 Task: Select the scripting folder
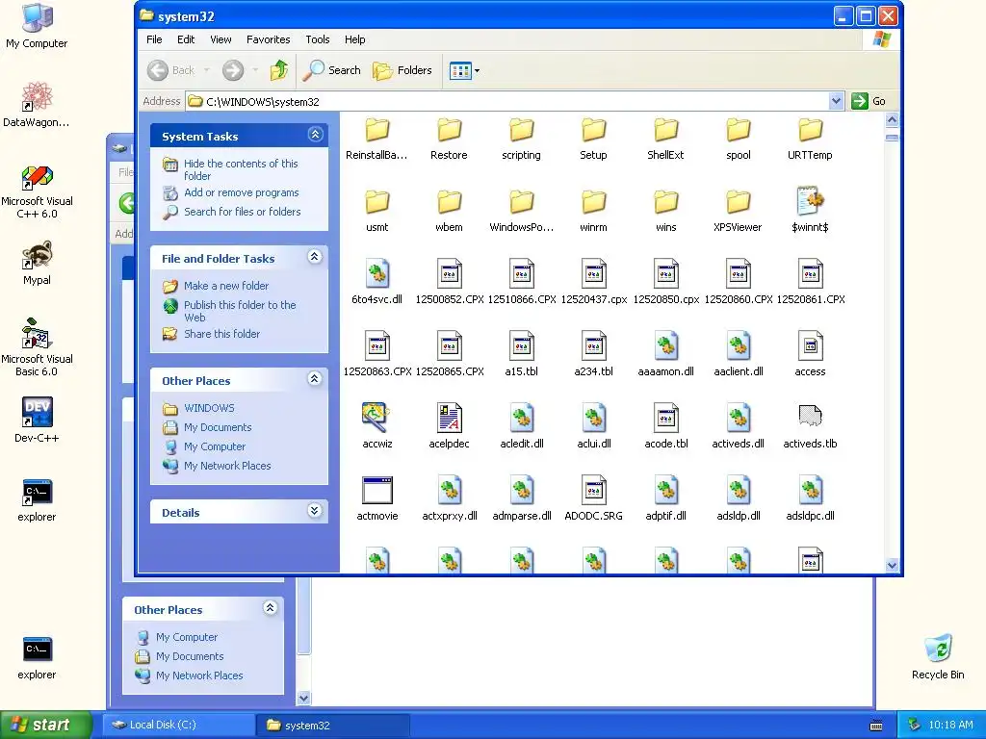click(521, 140)
